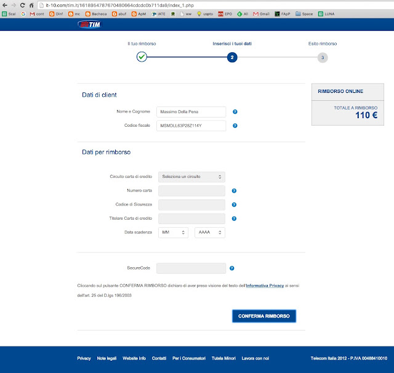Open the Bacheca bookmark
Screen dimensions: 394x373
tap(96, 14)
